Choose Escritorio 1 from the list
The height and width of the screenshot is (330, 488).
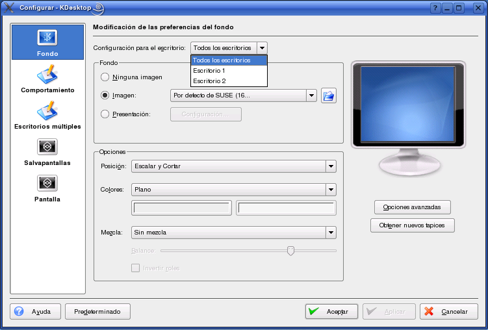click(x=229, y=71)
